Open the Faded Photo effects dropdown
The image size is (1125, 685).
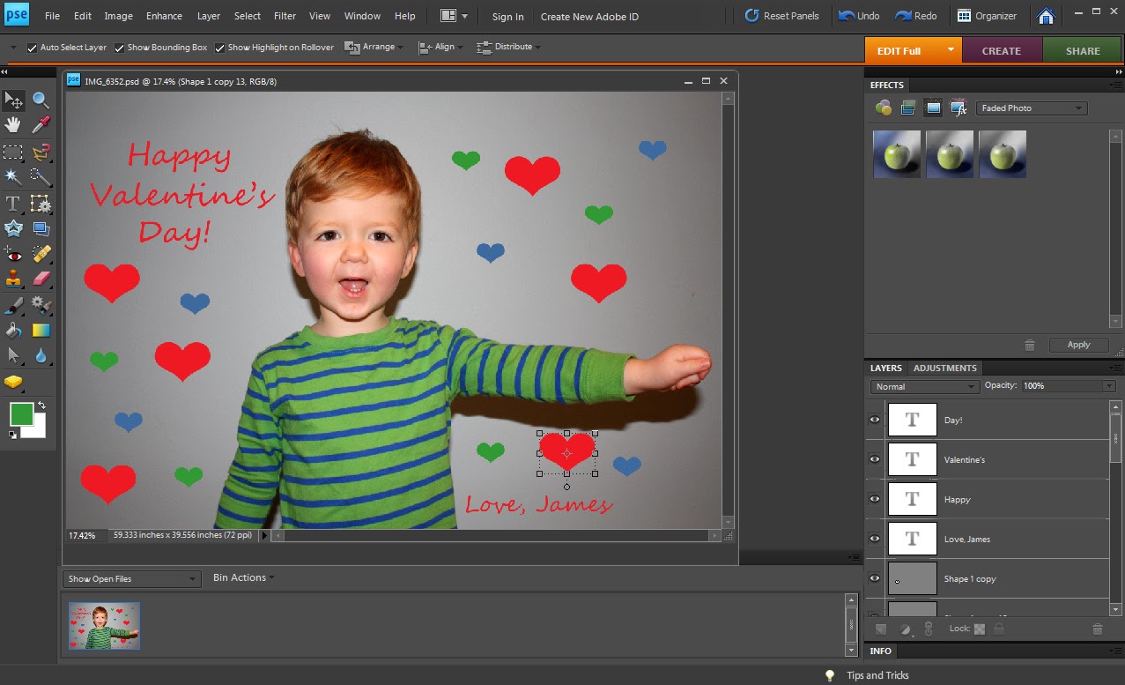[1031, 108]
